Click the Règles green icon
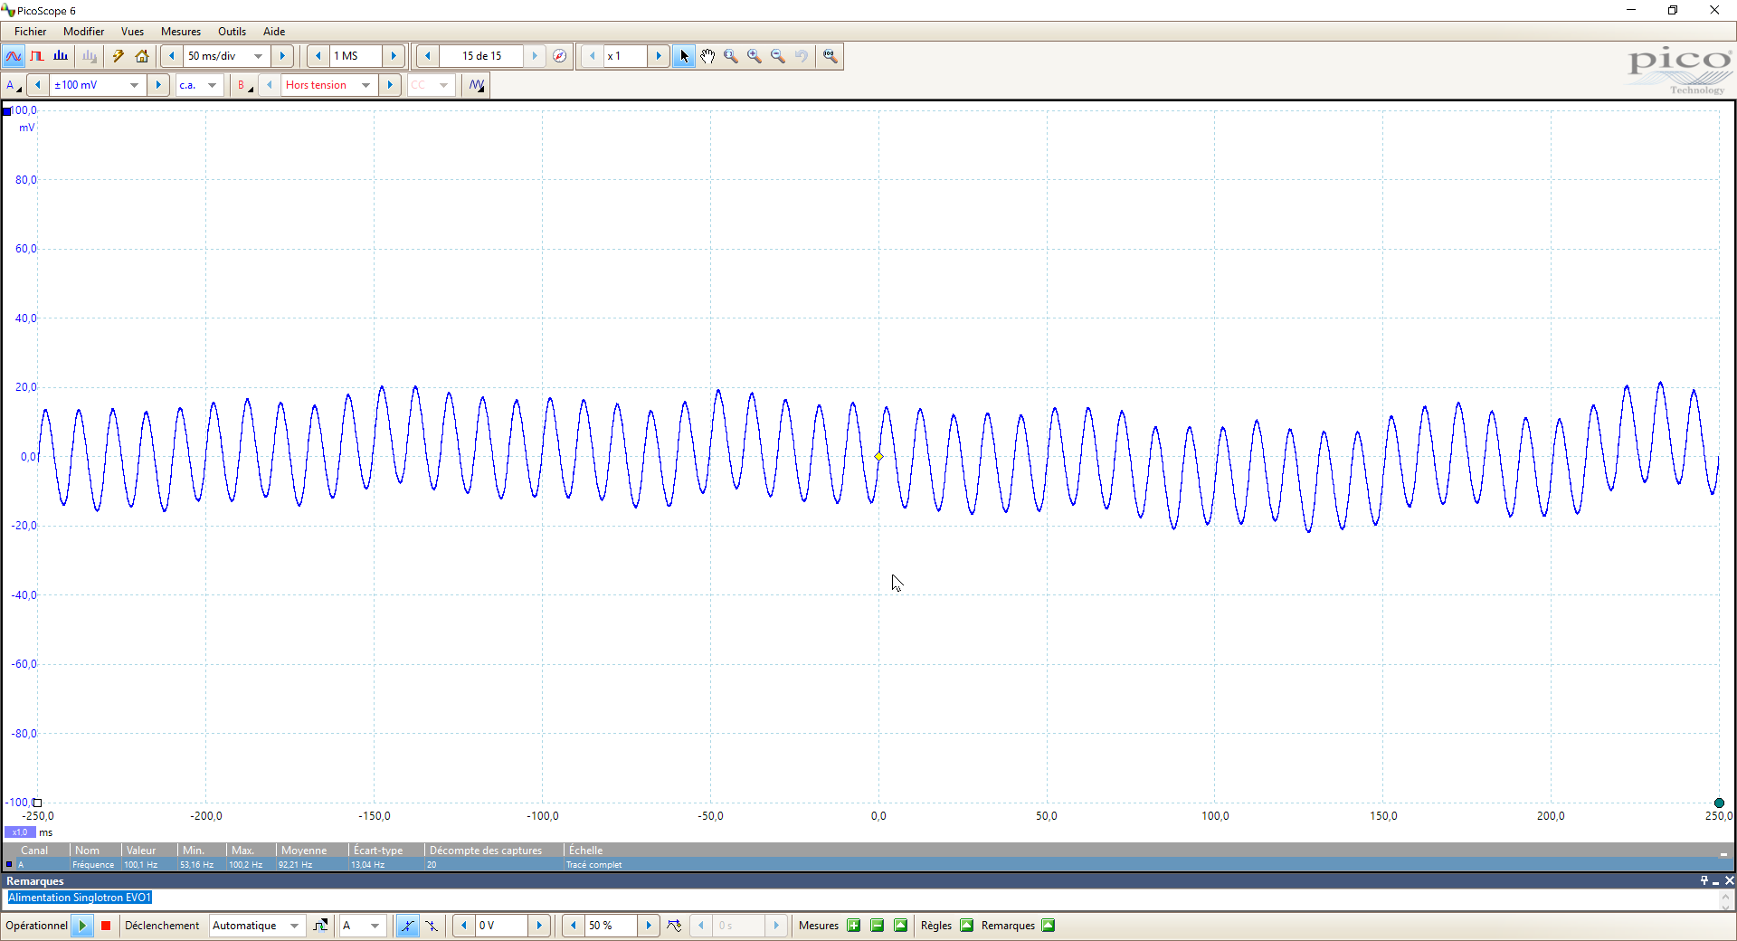1737x941 pixels. (x=966, y=926)
